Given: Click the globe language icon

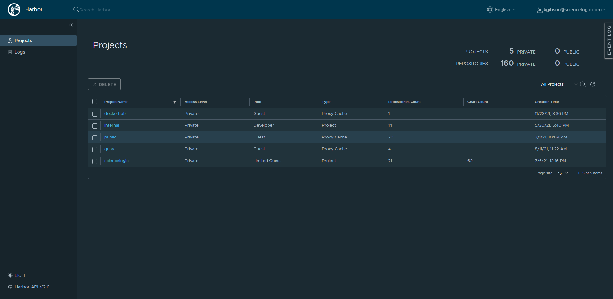Looking at the screenshot, I should tap(490, 10).
